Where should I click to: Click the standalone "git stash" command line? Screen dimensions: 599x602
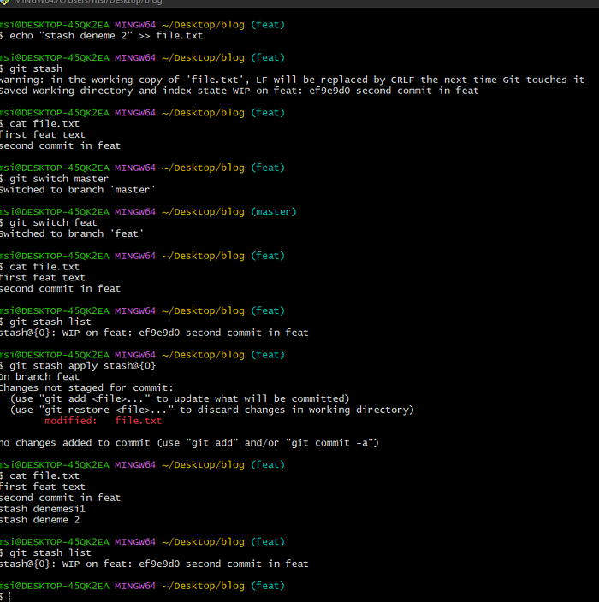click(31, 68)
